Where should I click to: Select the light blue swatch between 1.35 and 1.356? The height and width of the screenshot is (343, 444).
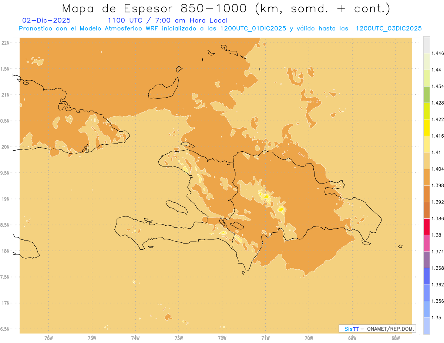[427, 309]
